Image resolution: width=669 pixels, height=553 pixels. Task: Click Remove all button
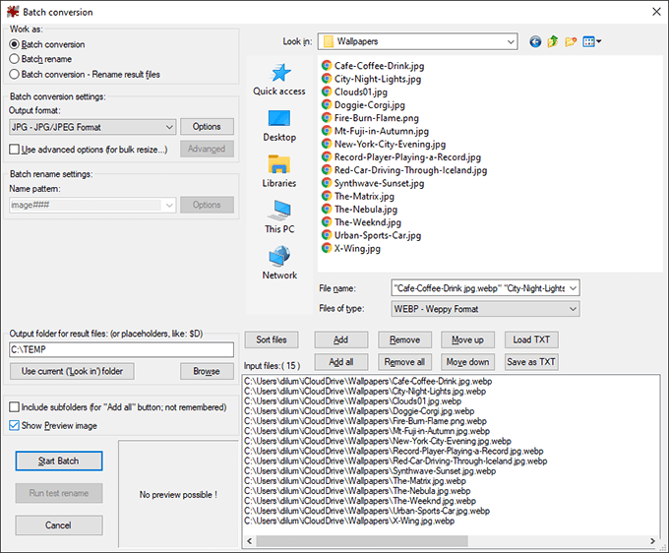(x=404, y=362)
